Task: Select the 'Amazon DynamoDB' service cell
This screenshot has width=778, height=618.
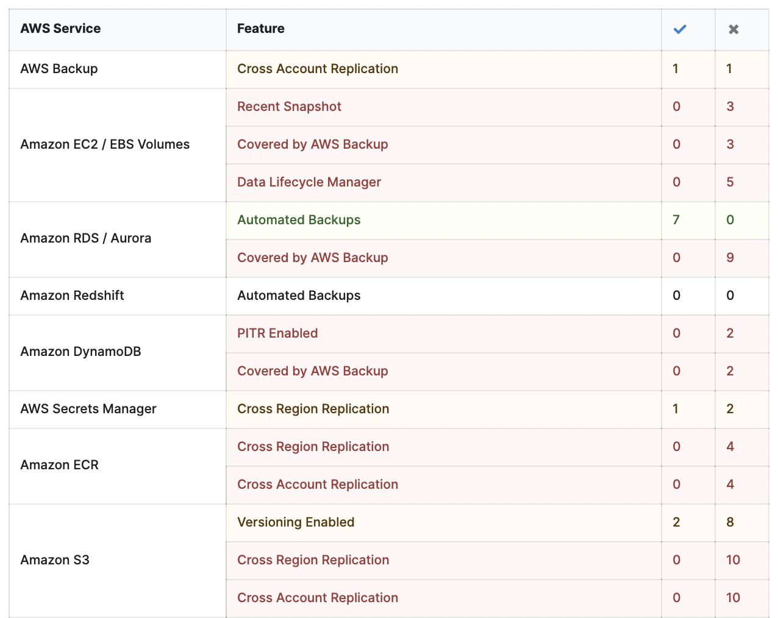Action: (x=118, y=352)
